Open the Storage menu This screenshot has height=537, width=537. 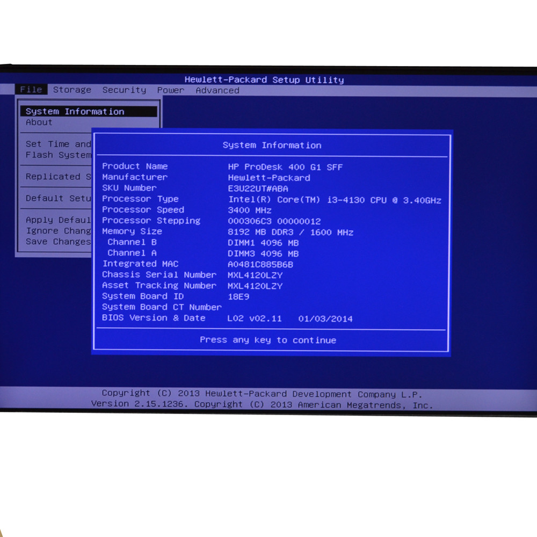pyautogui.click(x=72, y=90)
